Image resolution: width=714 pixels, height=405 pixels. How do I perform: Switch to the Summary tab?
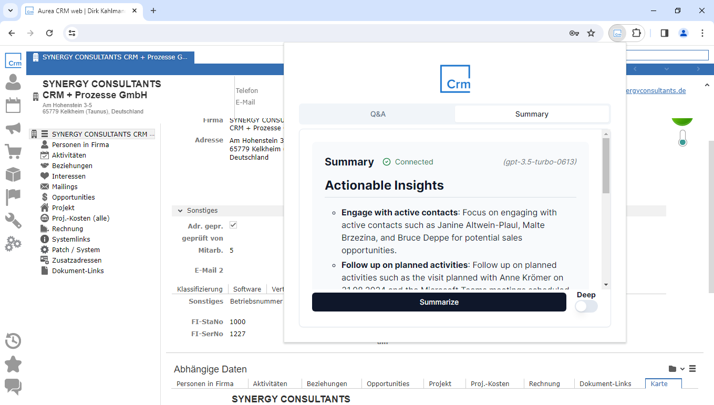[532, 114]
